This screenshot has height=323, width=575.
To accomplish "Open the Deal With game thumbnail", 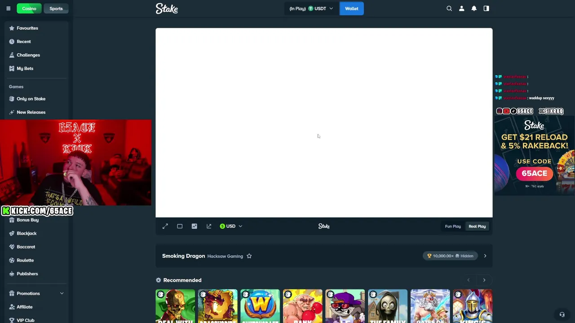I will (x=175, y=306).
